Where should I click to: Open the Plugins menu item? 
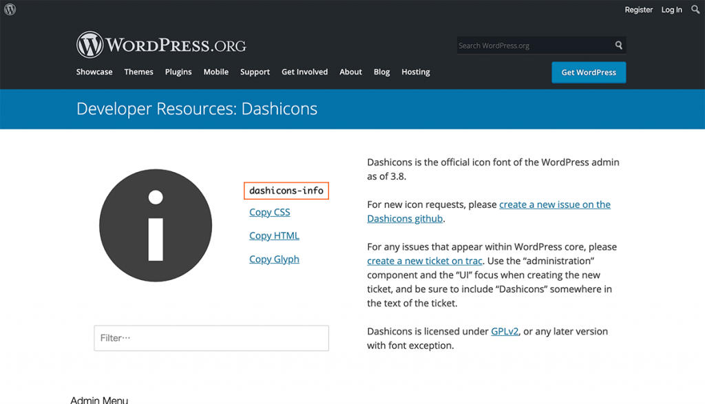(178, 72)
